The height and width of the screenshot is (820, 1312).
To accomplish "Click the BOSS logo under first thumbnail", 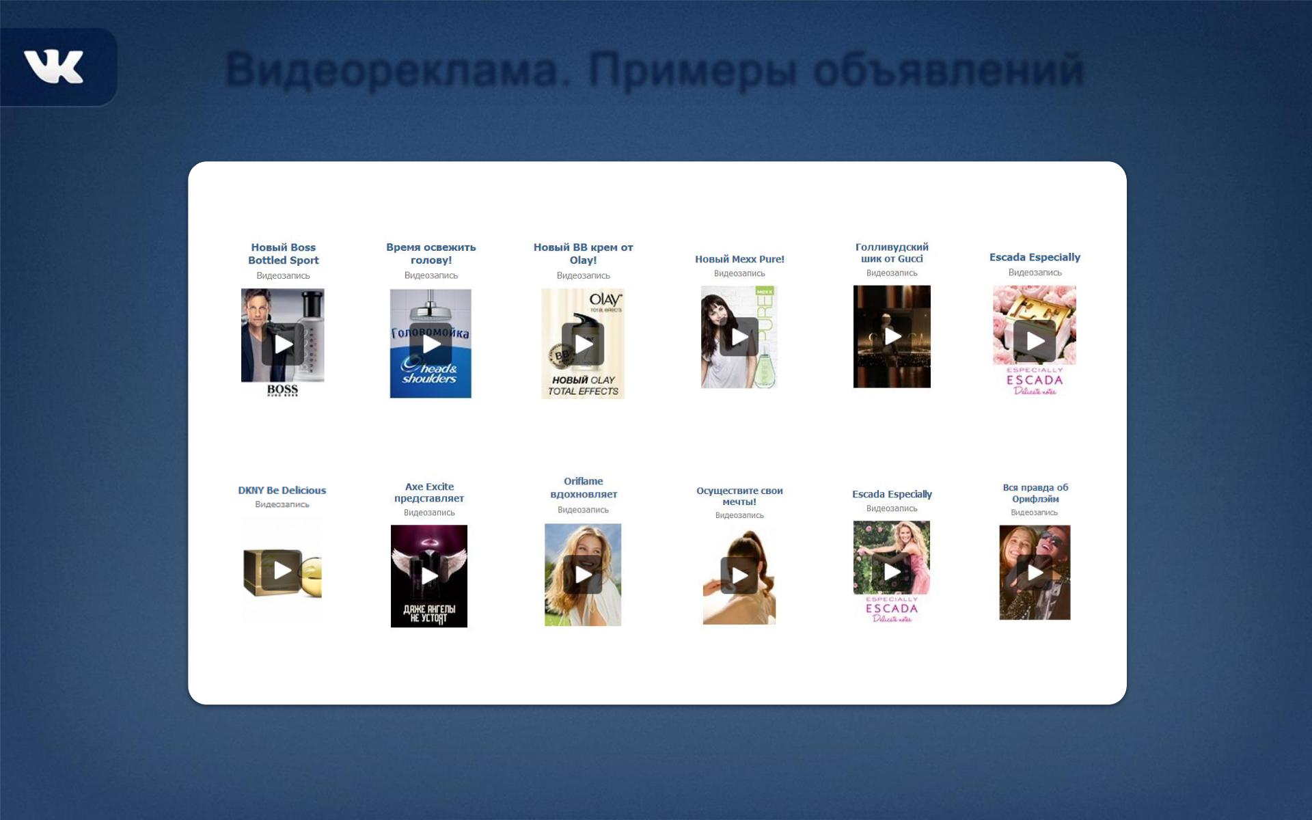I will pos(282,390).
